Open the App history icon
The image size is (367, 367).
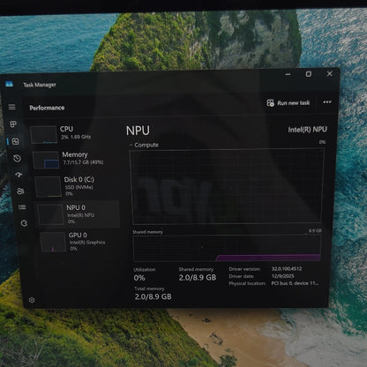17,158
